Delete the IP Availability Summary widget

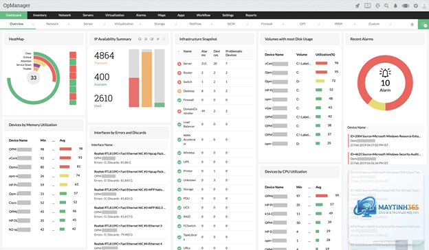(164, 39)
